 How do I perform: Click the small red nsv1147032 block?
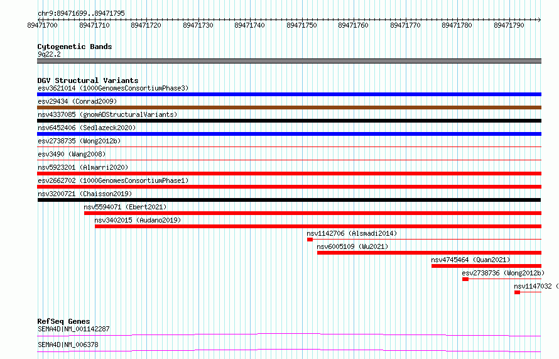[518, 292]
